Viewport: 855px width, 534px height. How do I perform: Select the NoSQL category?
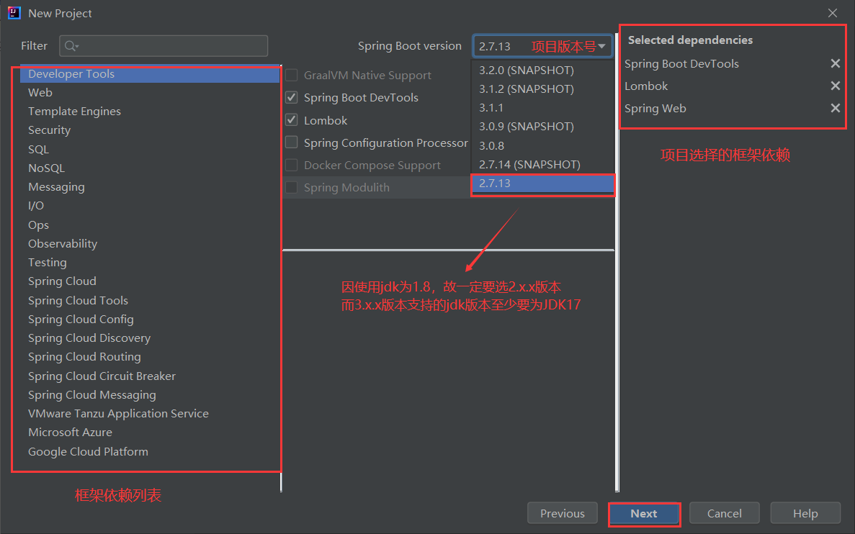149,168
